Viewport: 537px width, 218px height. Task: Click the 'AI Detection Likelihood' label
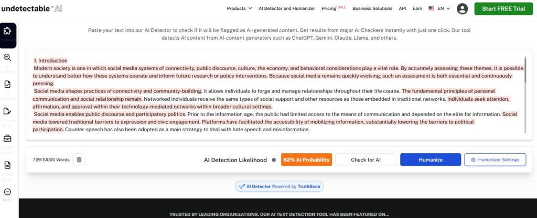point(235,159)
